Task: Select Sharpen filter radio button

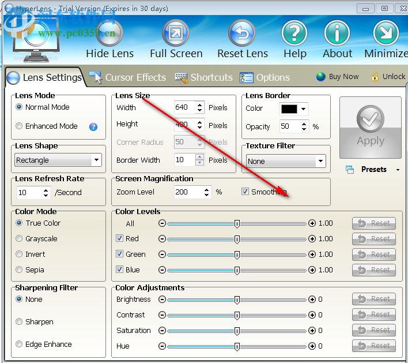Action: click(19, 321)
